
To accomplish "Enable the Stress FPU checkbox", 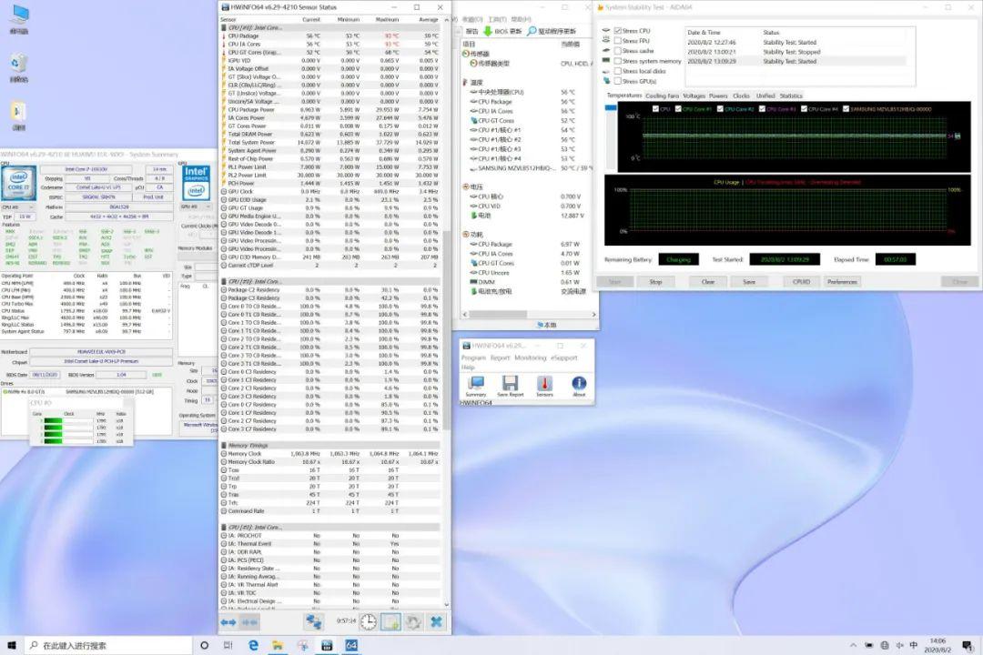I will [618, 41].
